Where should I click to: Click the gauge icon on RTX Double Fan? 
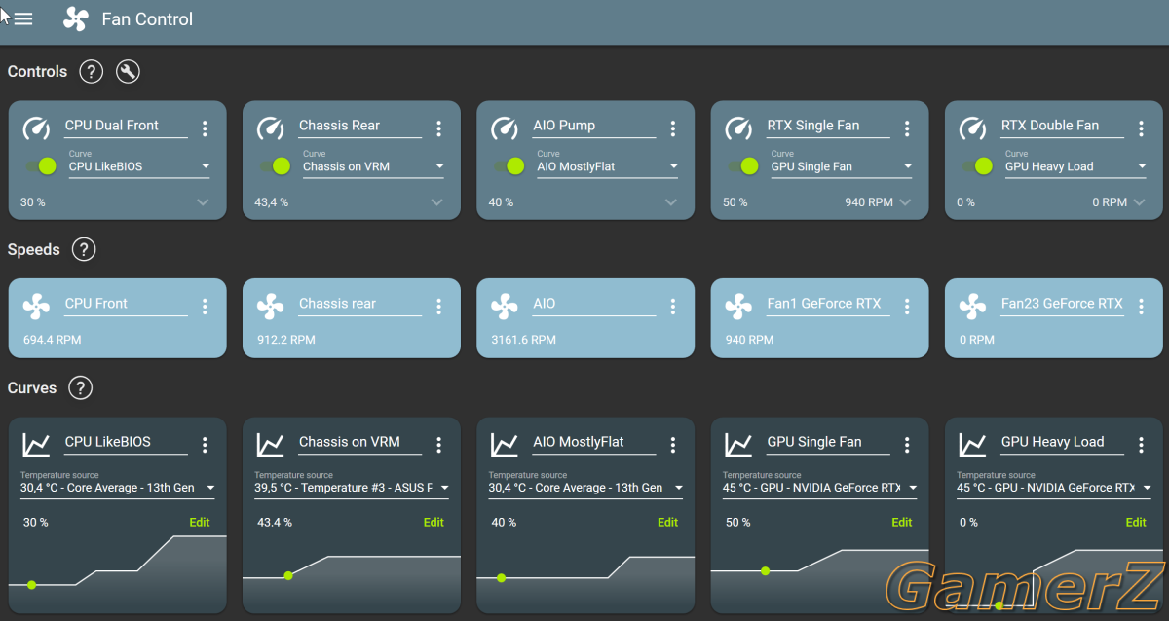972,128
